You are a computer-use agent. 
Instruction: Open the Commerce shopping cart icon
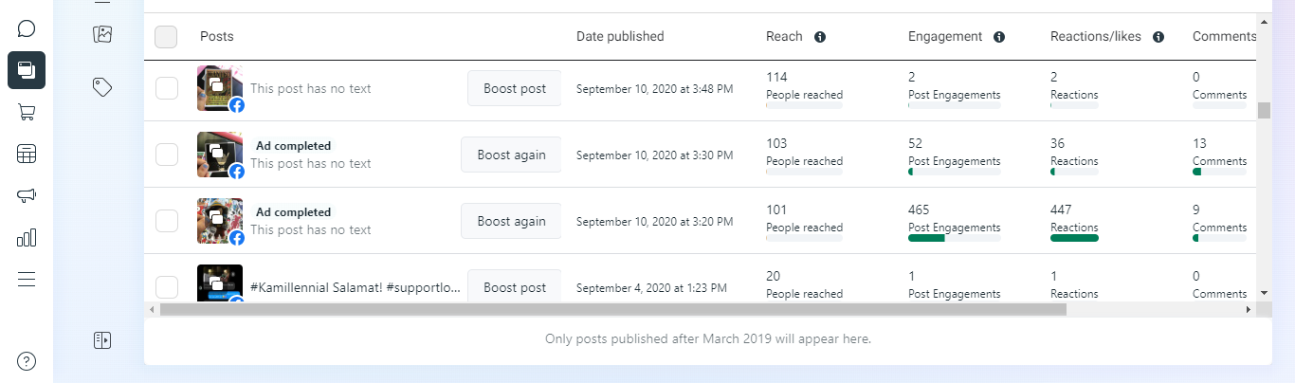(x=27, y=112)
